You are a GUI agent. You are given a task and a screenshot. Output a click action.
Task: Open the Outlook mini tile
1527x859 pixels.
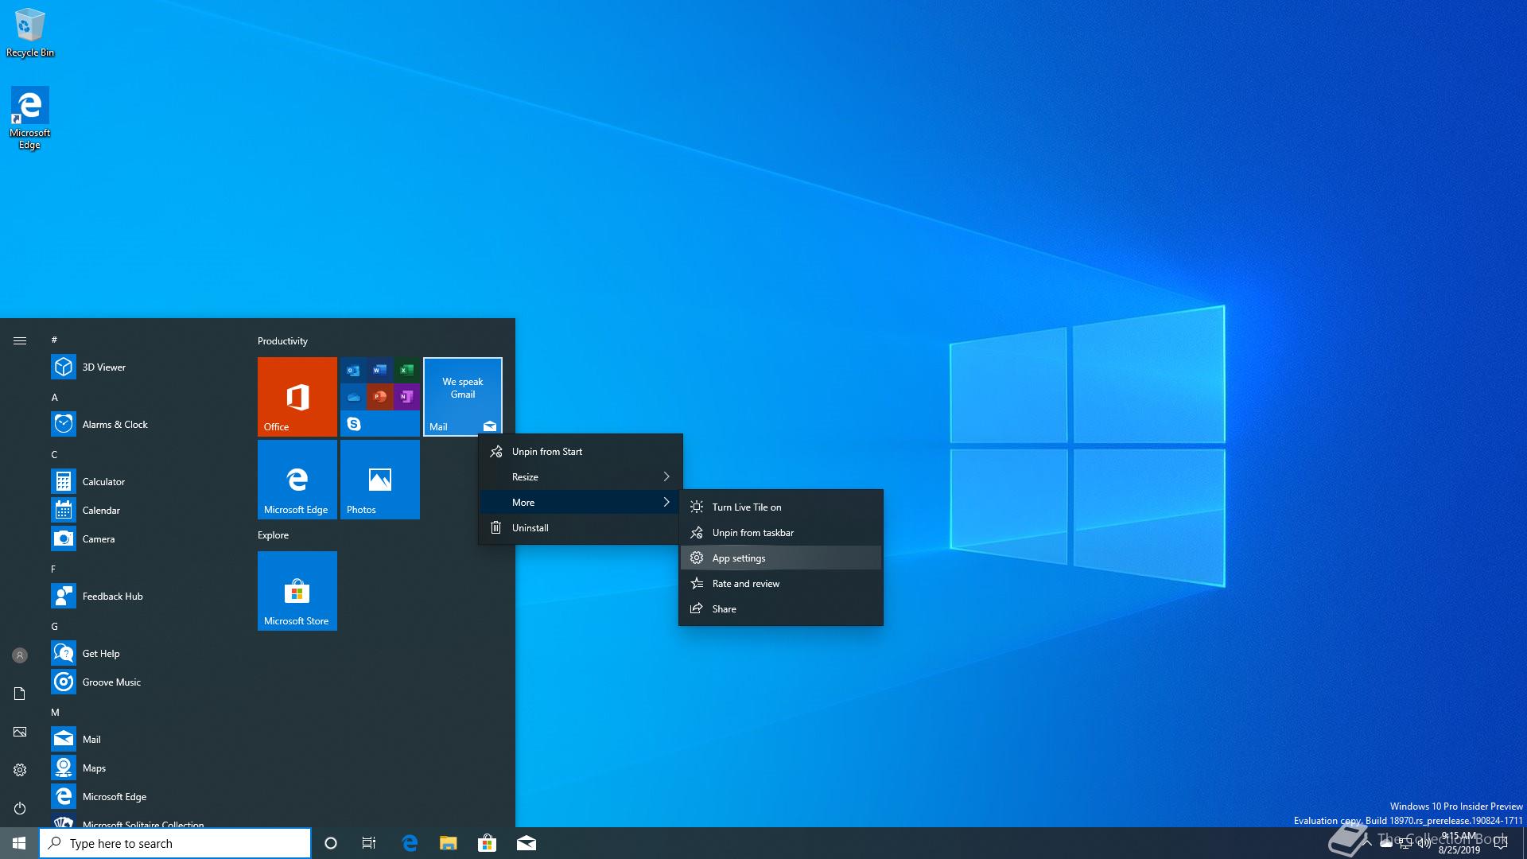point(353,370)
